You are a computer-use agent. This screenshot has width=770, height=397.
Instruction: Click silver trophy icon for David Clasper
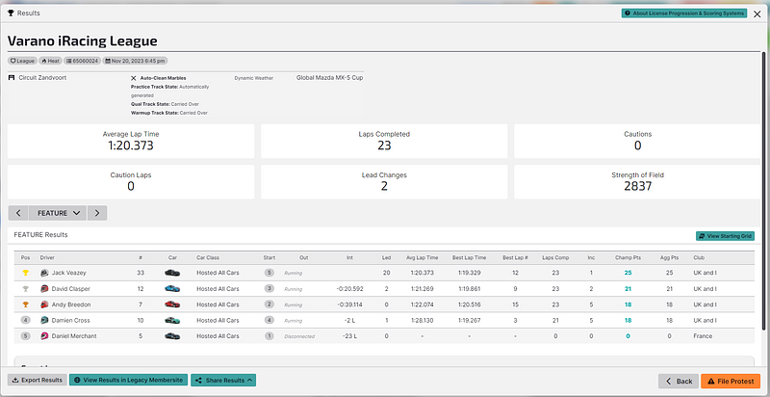click(x=26, y=288)
